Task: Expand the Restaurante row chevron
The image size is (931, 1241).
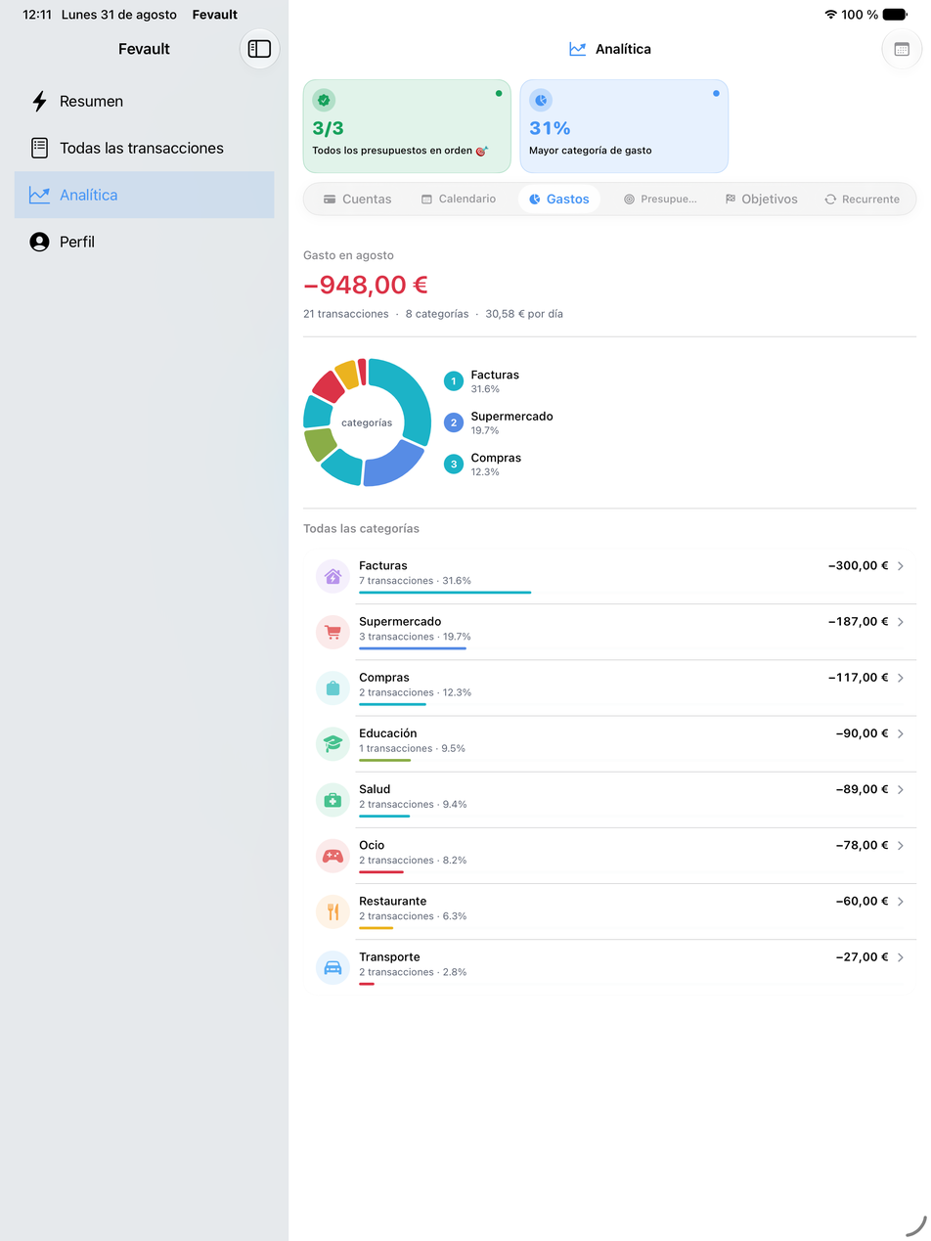Action: [x=900, y=901]
